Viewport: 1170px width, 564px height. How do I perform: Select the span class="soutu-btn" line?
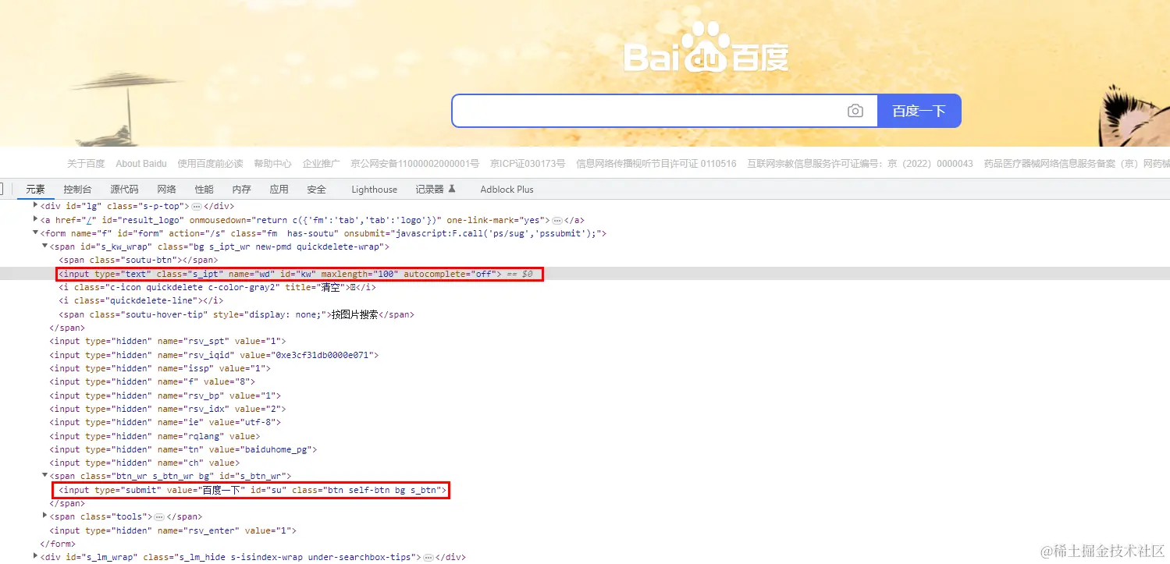(x=138, y=260)
